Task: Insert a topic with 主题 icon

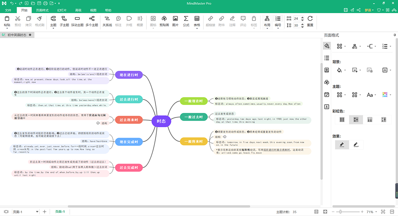Action: click(53, 19)
